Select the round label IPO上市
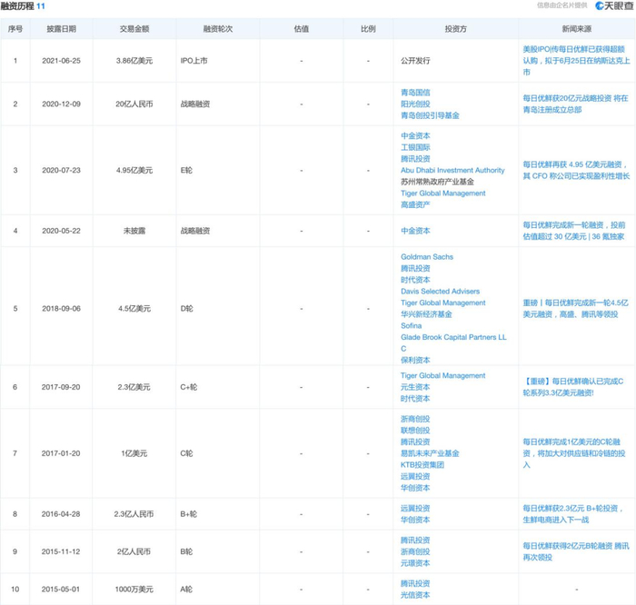 tap(194, 61)
